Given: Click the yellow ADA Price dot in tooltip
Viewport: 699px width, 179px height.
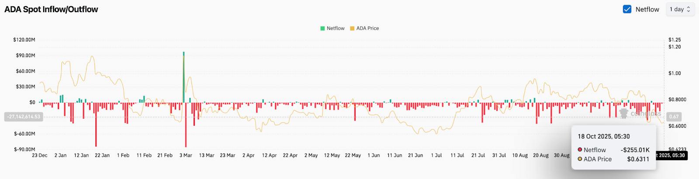Looking at the screenshot, I should (580, 159).
